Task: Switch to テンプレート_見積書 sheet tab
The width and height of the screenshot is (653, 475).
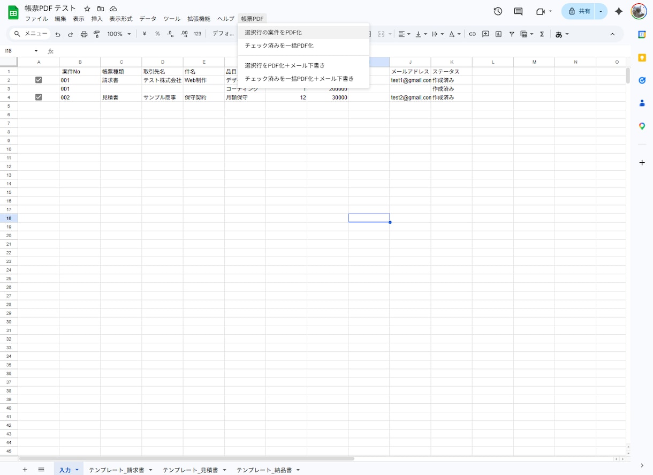Action: tap(191, 470)
